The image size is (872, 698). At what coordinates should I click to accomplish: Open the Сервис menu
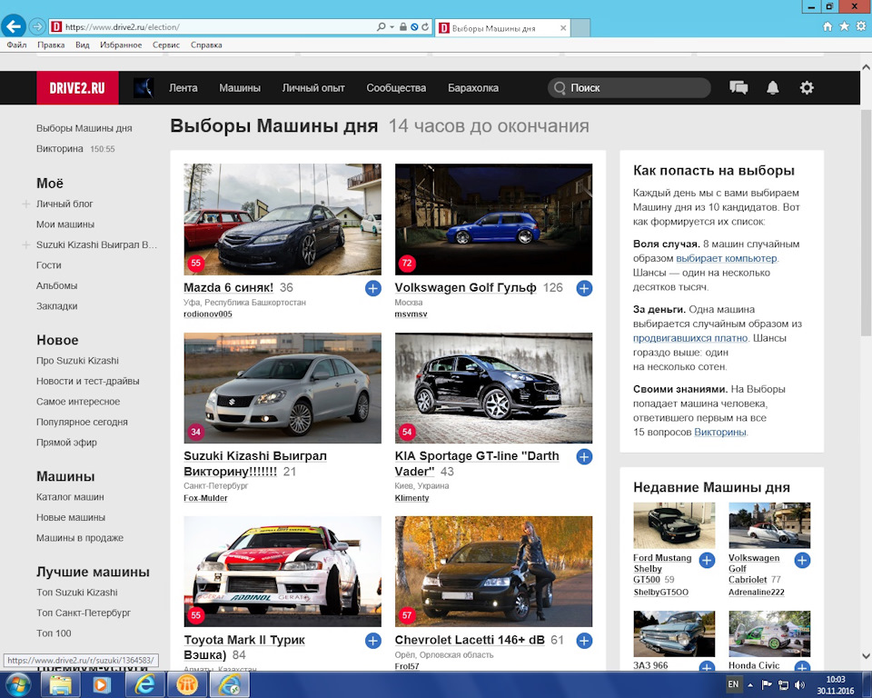click(166, 45)
